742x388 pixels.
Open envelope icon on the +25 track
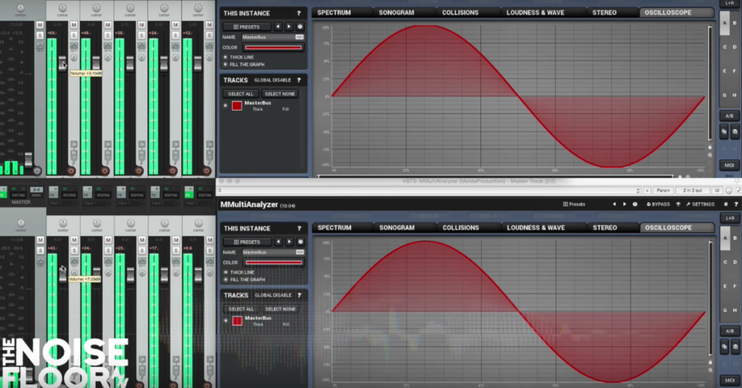[142, 261]
